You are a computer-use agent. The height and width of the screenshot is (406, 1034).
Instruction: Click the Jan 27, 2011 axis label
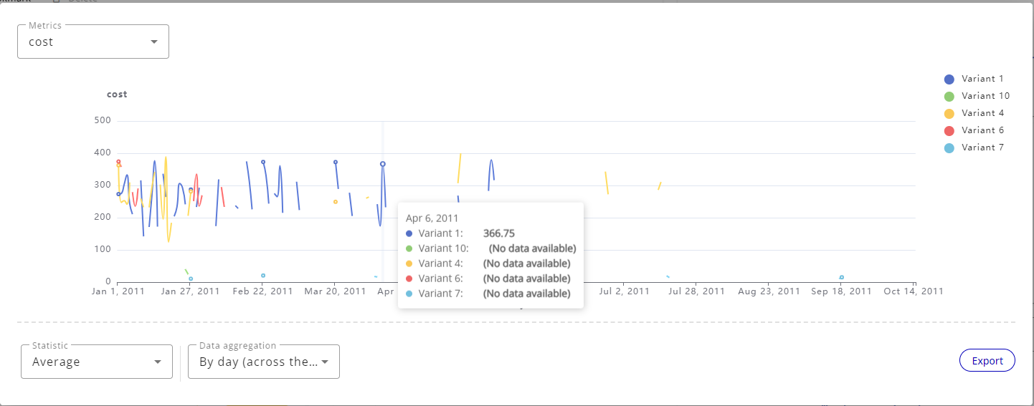(190, 291)
